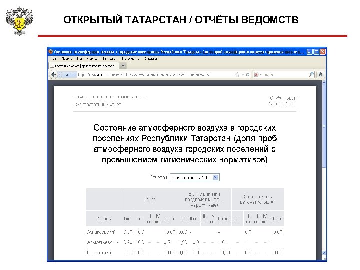Open the period selection dropdown above the table
This screenshot has width=360, height=270.
[195, 177]
